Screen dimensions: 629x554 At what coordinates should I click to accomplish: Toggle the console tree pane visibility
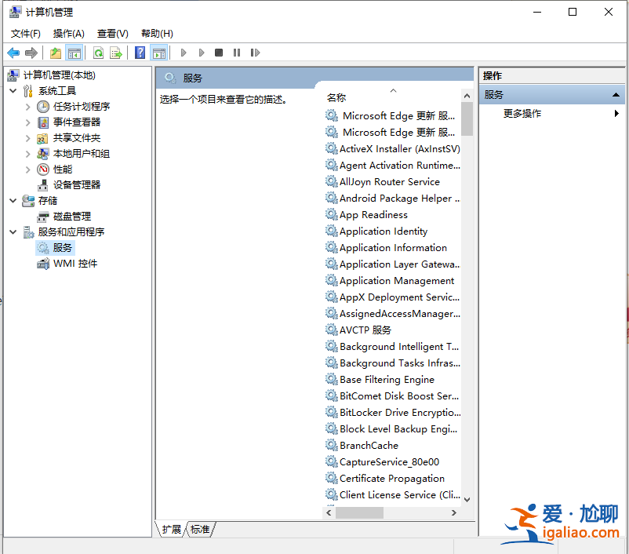(x=74, y=53)
